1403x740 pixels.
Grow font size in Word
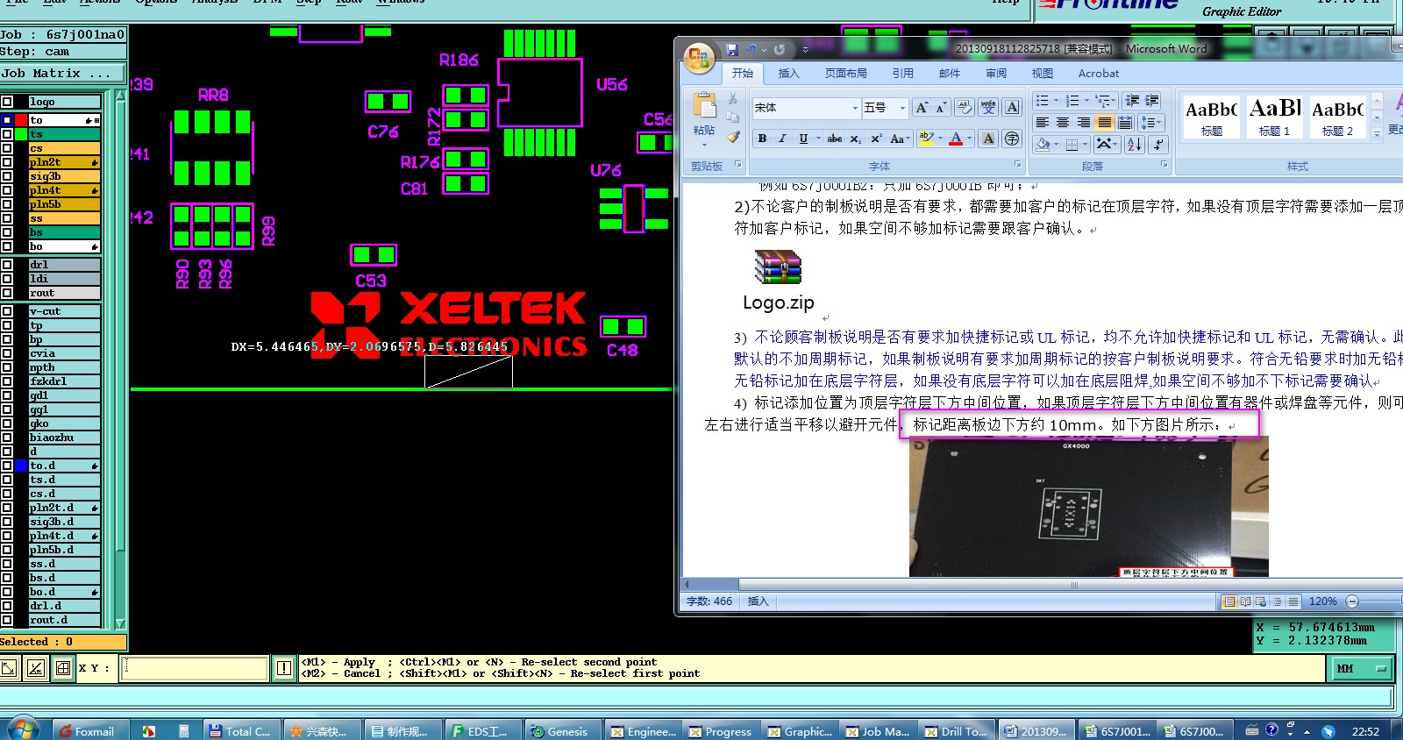921,107
